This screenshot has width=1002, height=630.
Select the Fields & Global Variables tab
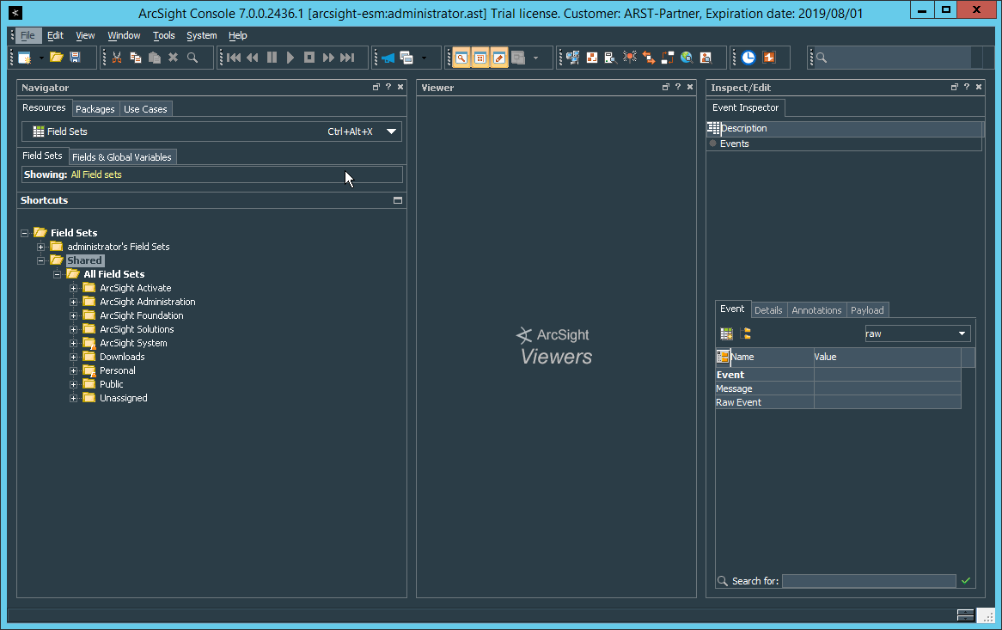[x=122, y=157]
